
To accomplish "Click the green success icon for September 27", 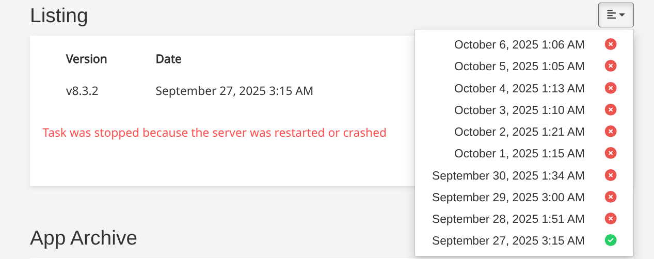I will click(611, 240).
